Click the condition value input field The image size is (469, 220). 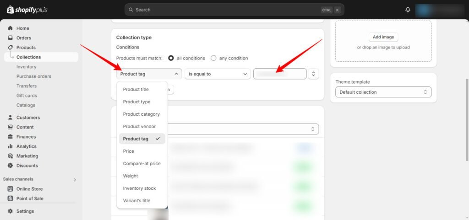pyautogui.click(x=280, y=74)
